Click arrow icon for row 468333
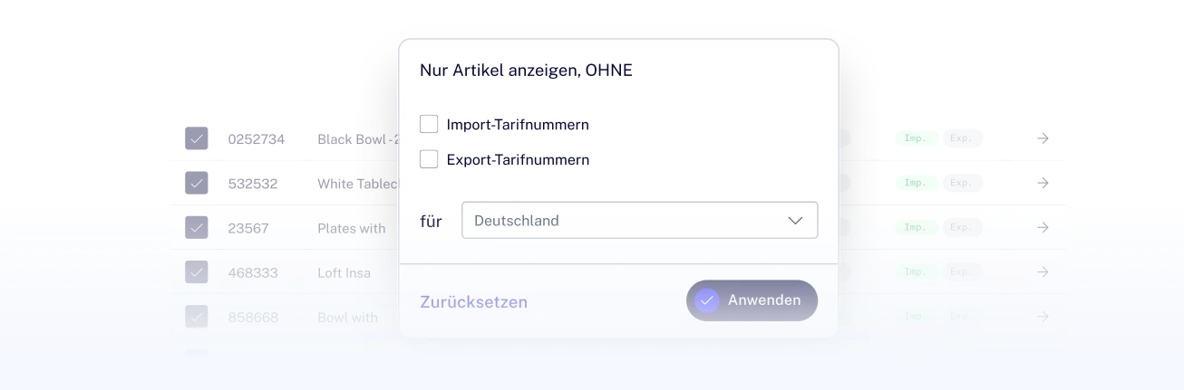1184x390 pixels. (1043, 271)
